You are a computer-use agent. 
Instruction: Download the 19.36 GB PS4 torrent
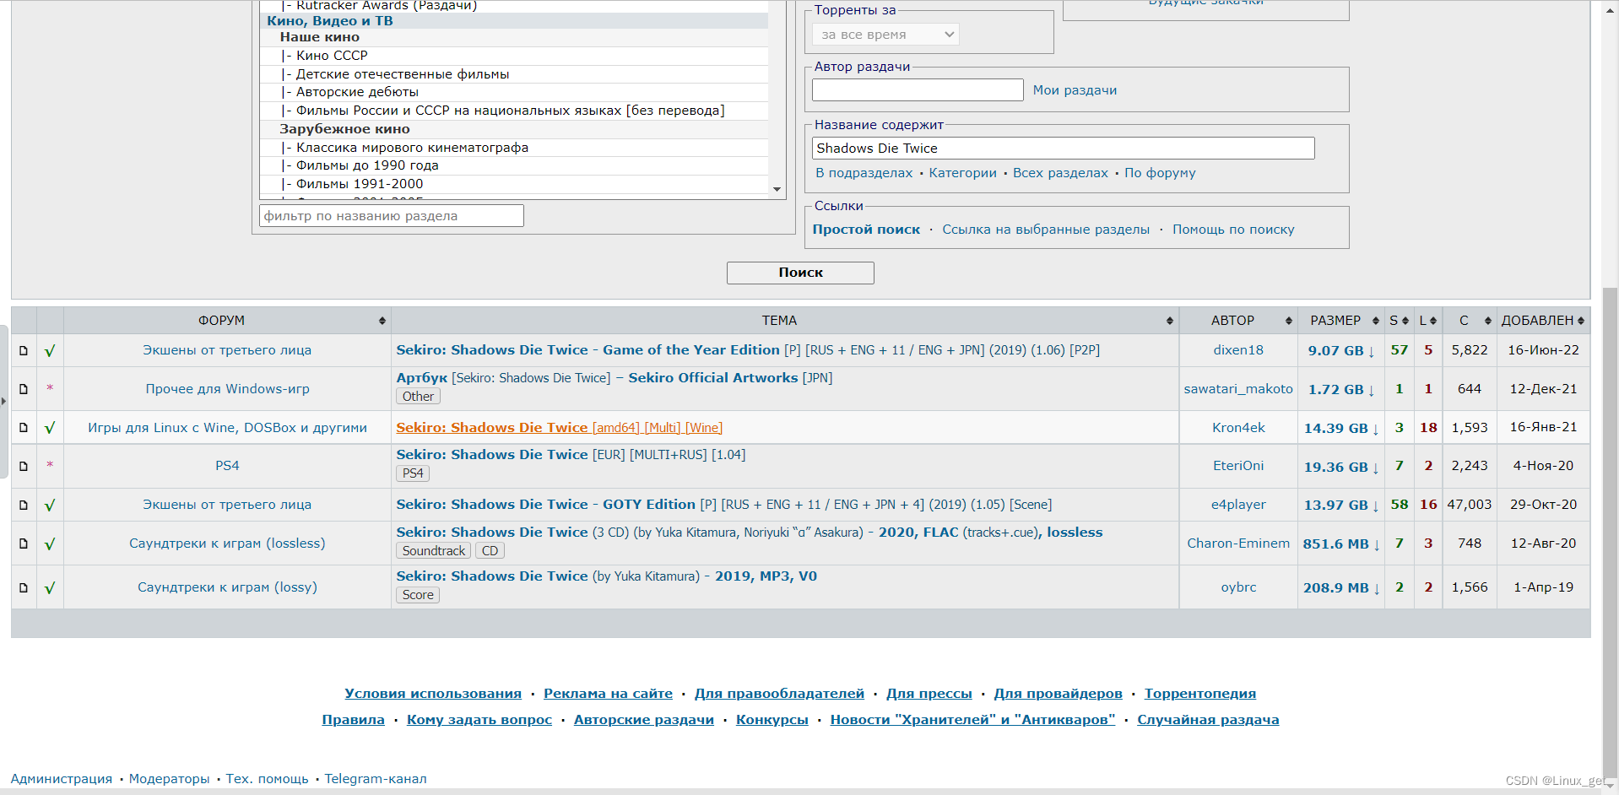coord(1341,468)
